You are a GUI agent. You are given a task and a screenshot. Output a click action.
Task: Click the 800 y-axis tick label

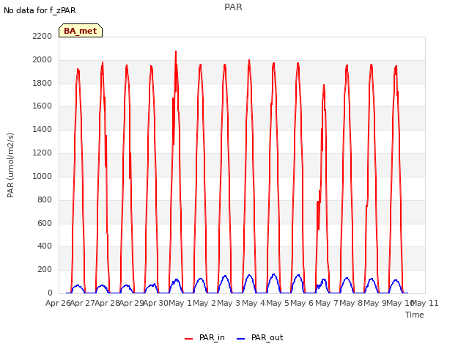[45, 199]
